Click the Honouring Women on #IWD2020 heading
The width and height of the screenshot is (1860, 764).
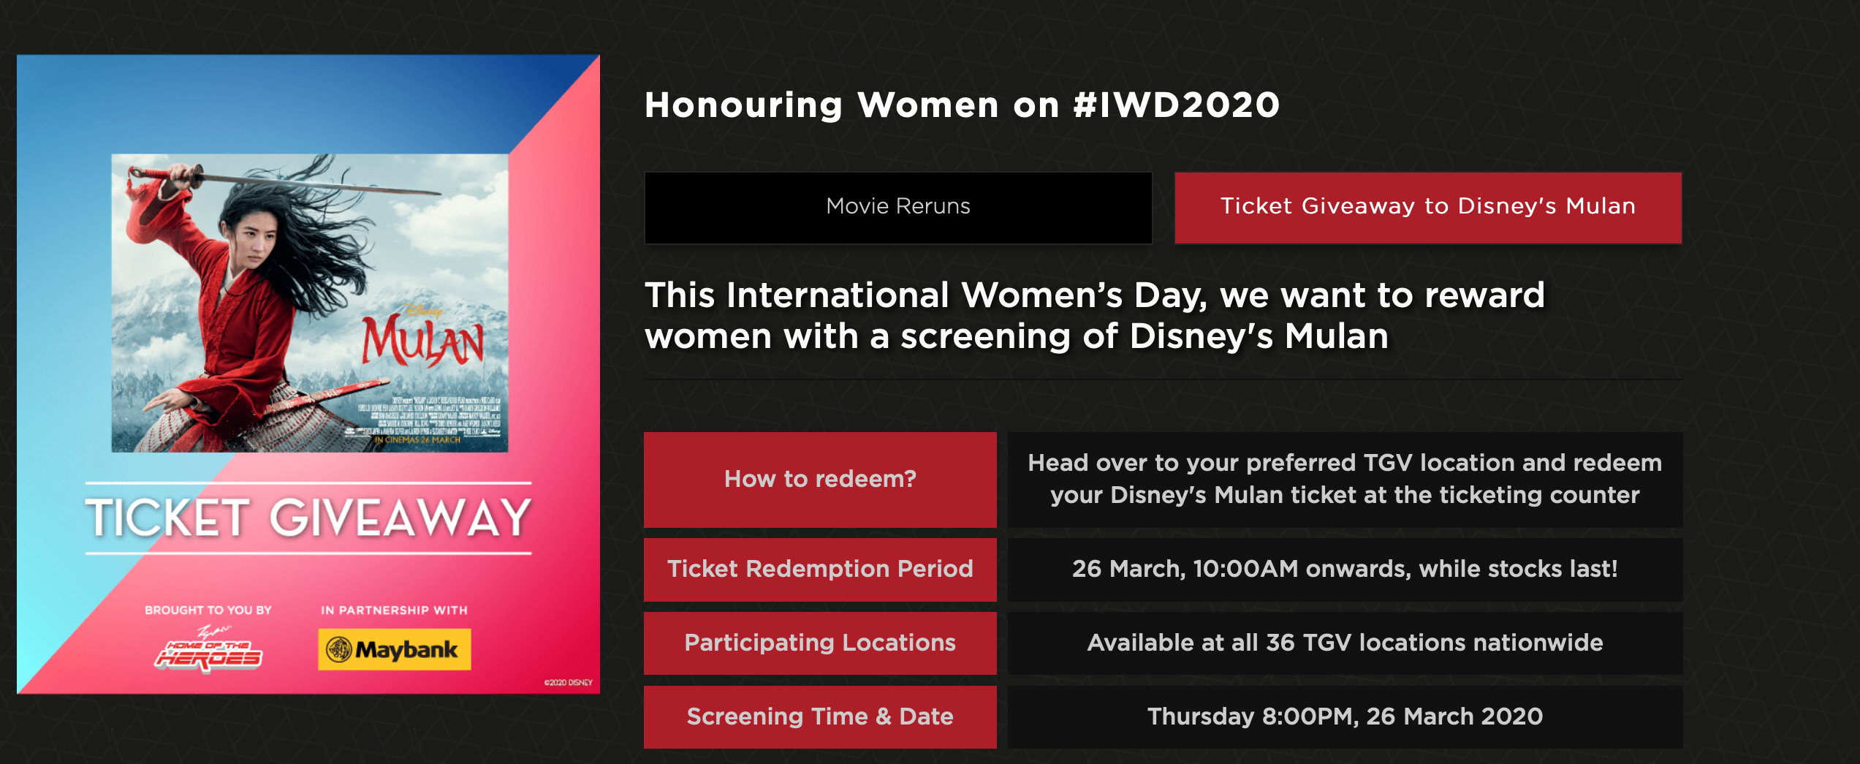click(x=962, y=105)
